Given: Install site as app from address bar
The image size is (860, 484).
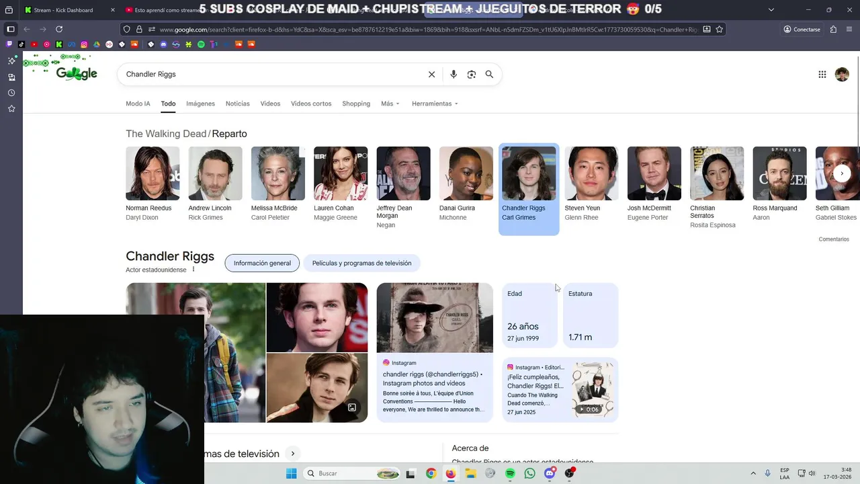Looking at the screenshot, I should click(x=707, y=30).
